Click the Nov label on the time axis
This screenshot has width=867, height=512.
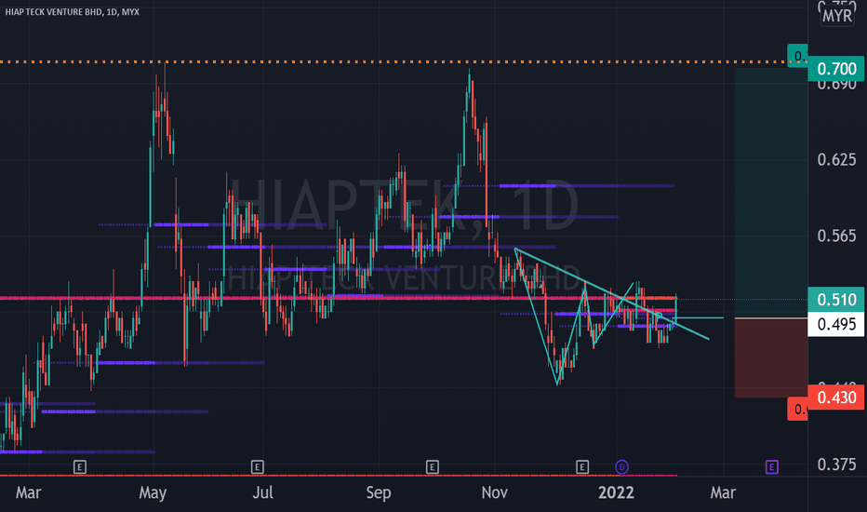(x=494, y=492)
